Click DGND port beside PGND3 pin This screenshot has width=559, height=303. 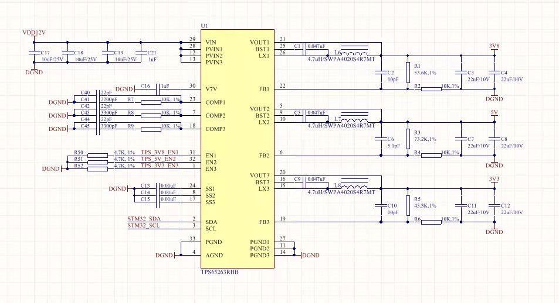310,256
